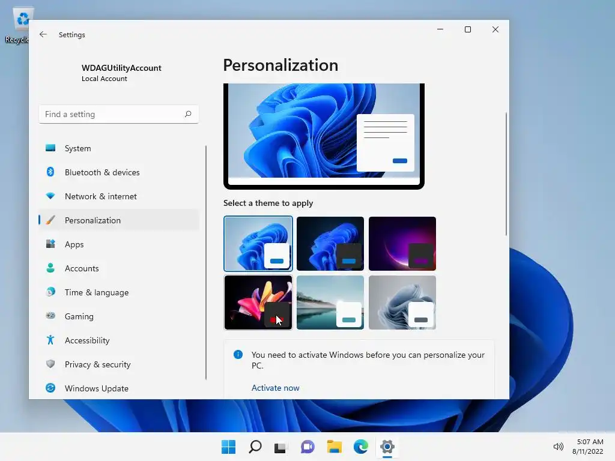Open the clock and date flyout

coord(587,447)
